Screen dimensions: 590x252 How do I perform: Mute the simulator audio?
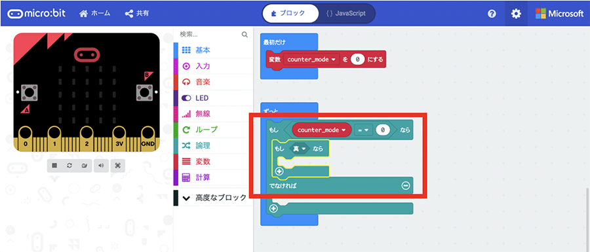(101, 165)
